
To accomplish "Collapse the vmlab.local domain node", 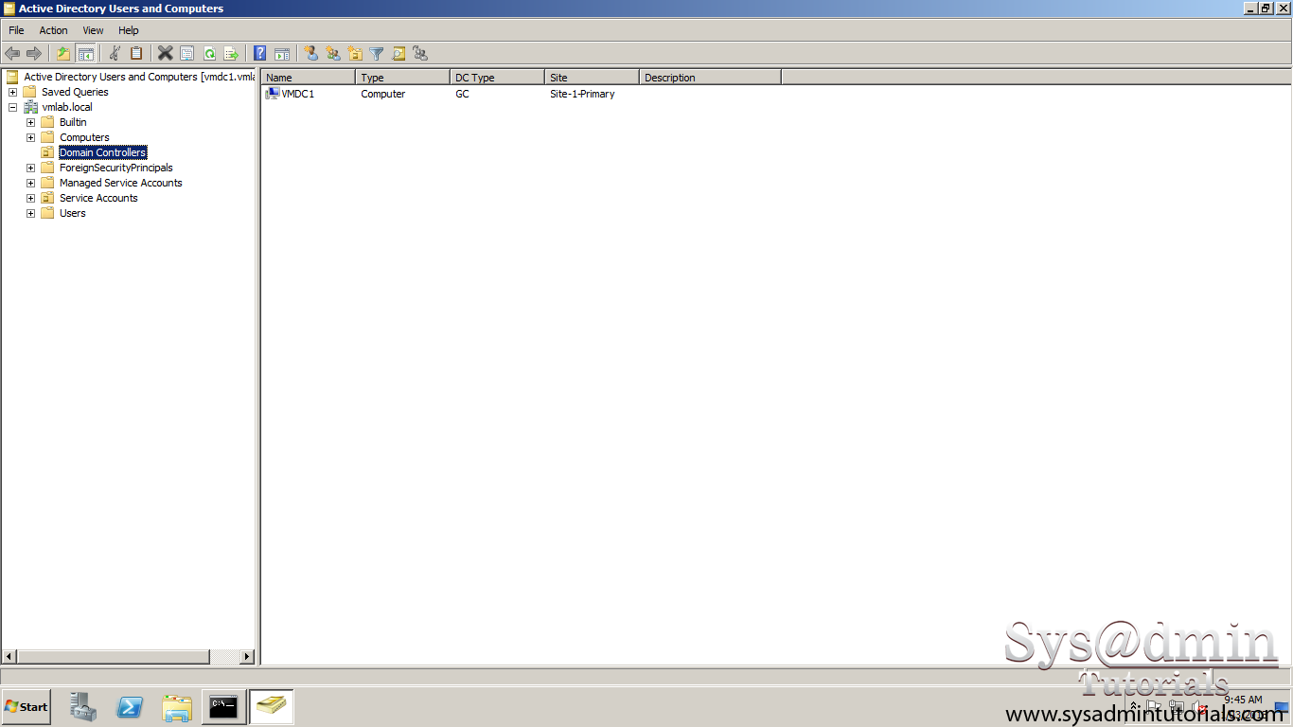I will point(12,107).
